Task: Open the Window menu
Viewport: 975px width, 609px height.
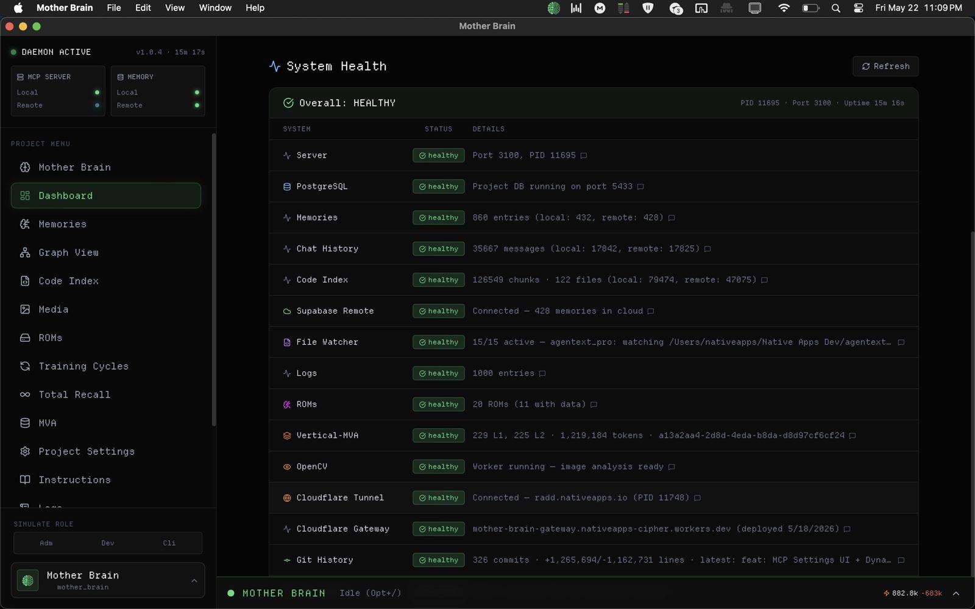Action: [215, 8]
